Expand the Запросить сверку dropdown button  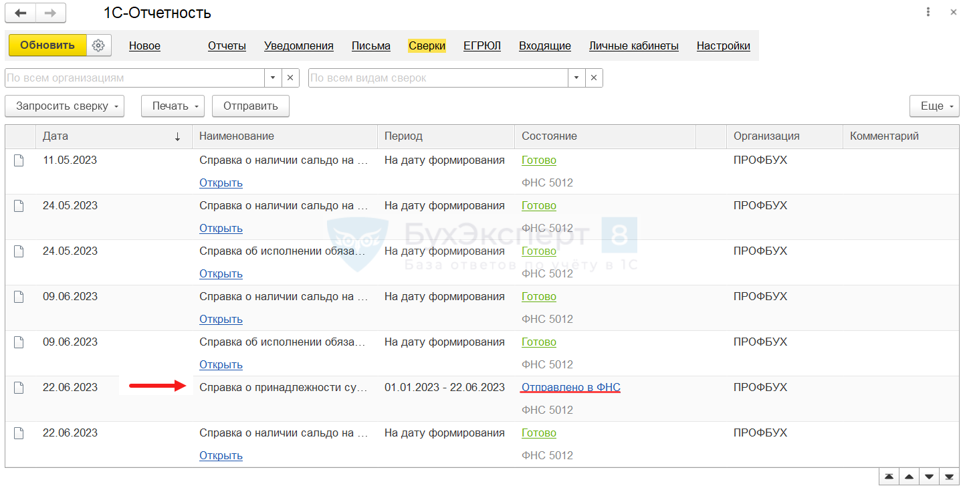(64, 106)
